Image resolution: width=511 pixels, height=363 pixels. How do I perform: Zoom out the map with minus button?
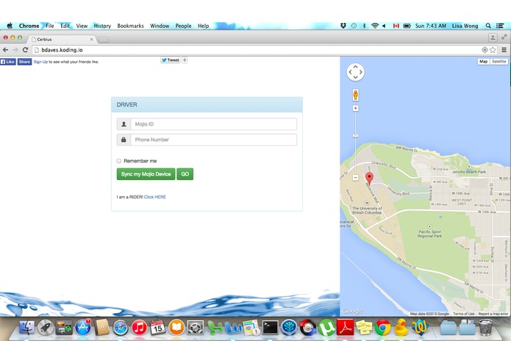point(356,177)
